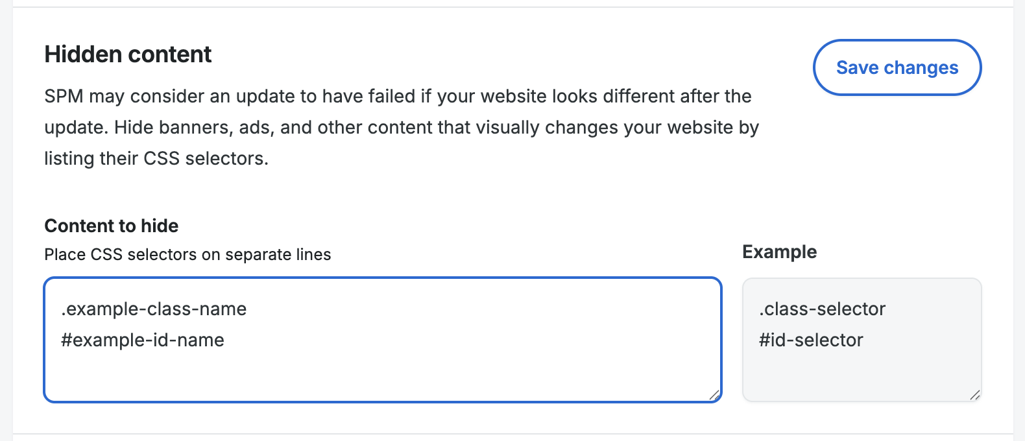Click the resize grip on the Example box
The height and width of the screenshot is (441, 1025).
tap(974, 394)
